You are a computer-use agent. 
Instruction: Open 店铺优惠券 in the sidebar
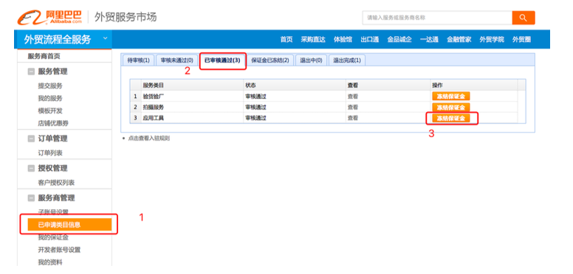53,123
